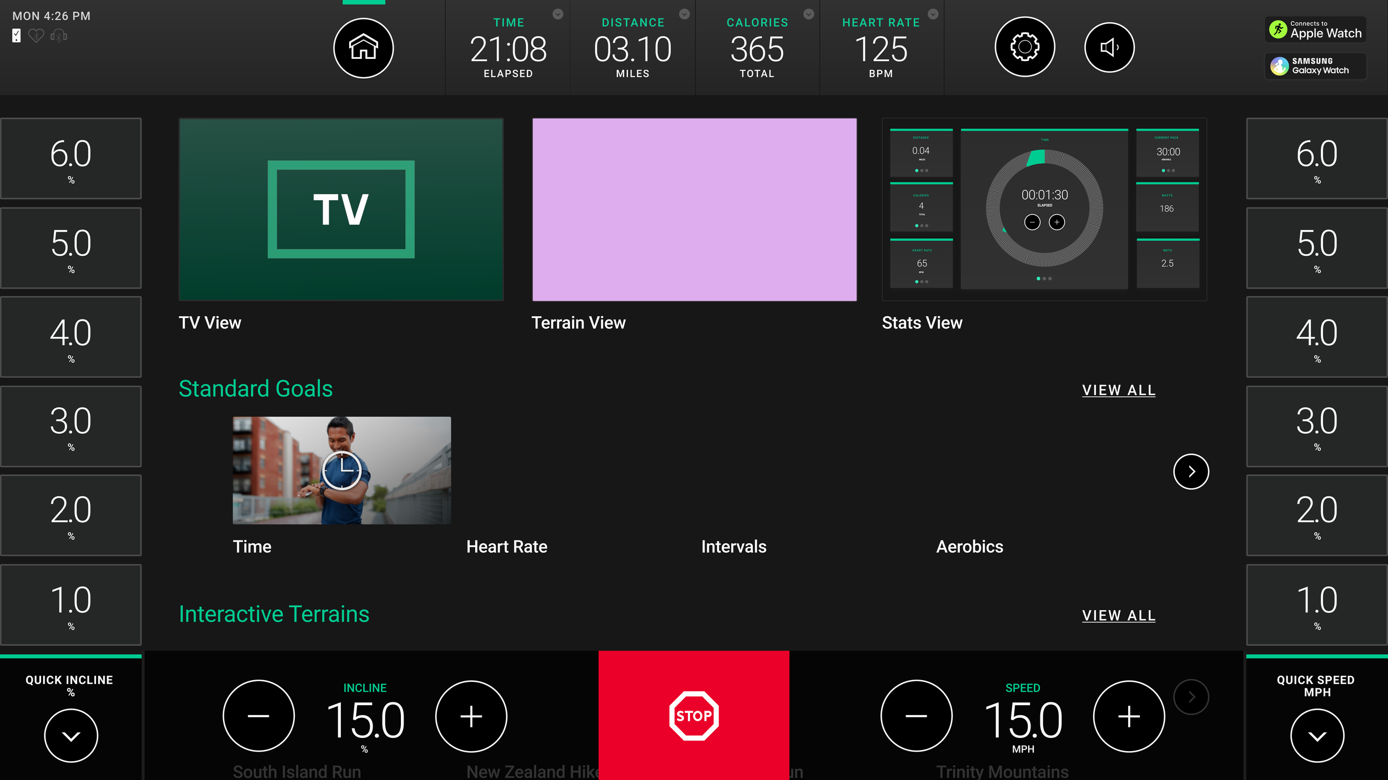1388x780 pixels.
Task: Set quick incline to 1.0 %
Action: pyautogui.click(x=71, y=605)
